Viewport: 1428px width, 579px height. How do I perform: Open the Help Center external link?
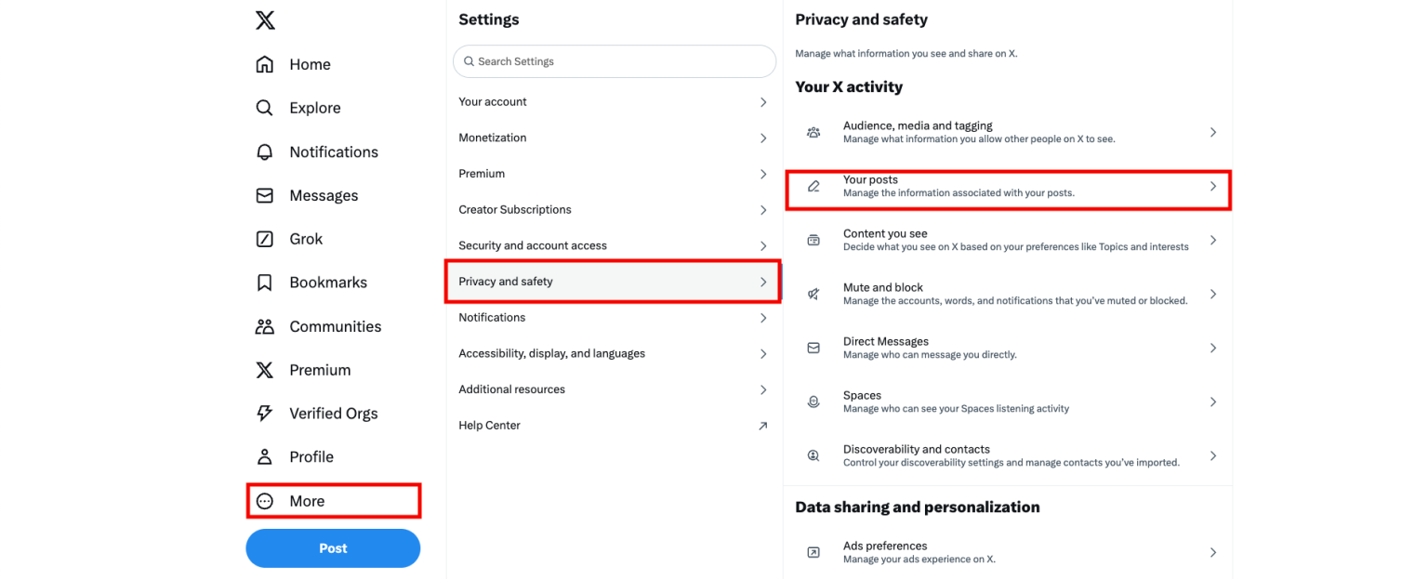(763, 426)
